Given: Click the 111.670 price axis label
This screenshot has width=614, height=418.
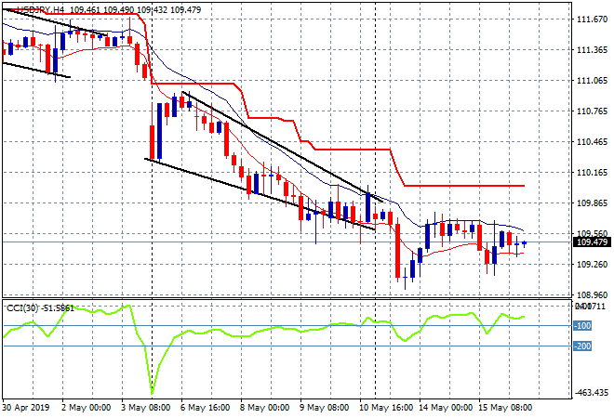Looking at the screenshot, I should coord(592,20).
